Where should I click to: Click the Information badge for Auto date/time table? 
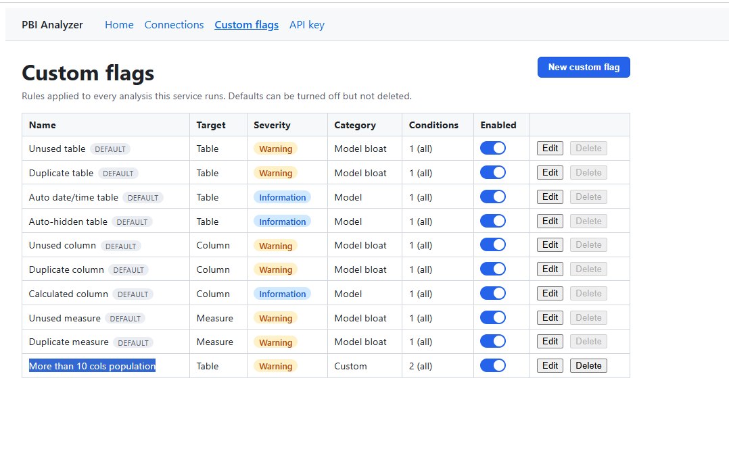click(282, 197)
